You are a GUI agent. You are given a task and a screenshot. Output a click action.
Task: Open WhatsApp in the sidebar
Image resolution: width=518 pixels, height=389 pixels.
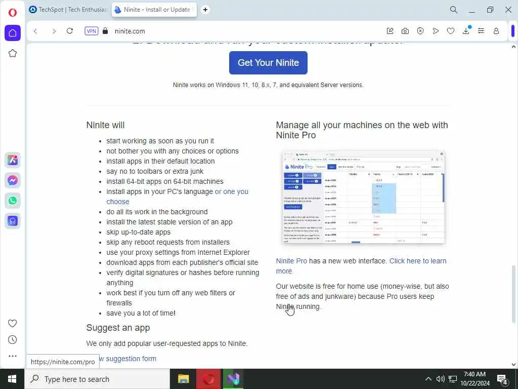[x=13, y=201]
